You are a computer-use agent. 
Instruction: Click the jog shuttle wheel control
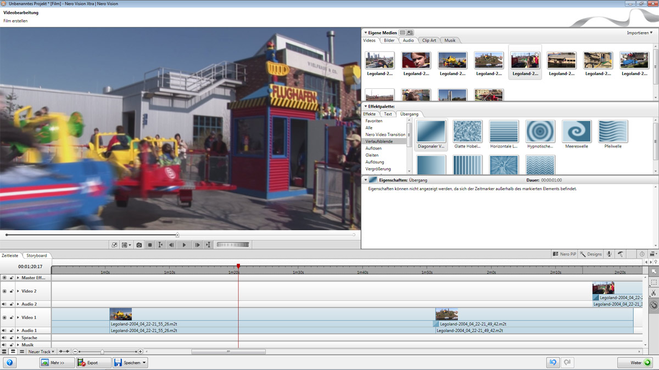click(233, 245)
